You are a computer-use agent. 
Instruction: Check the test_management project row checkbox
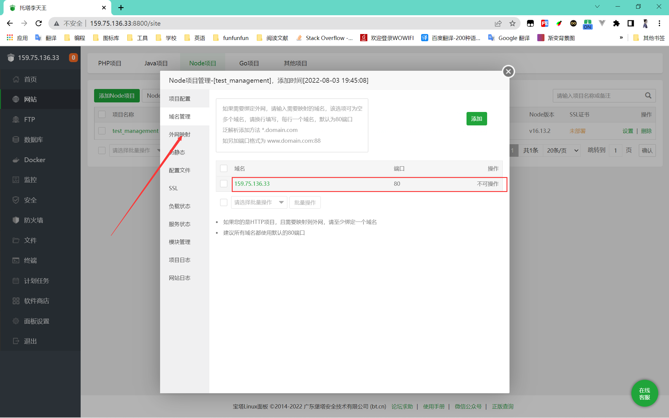[102, 131]
